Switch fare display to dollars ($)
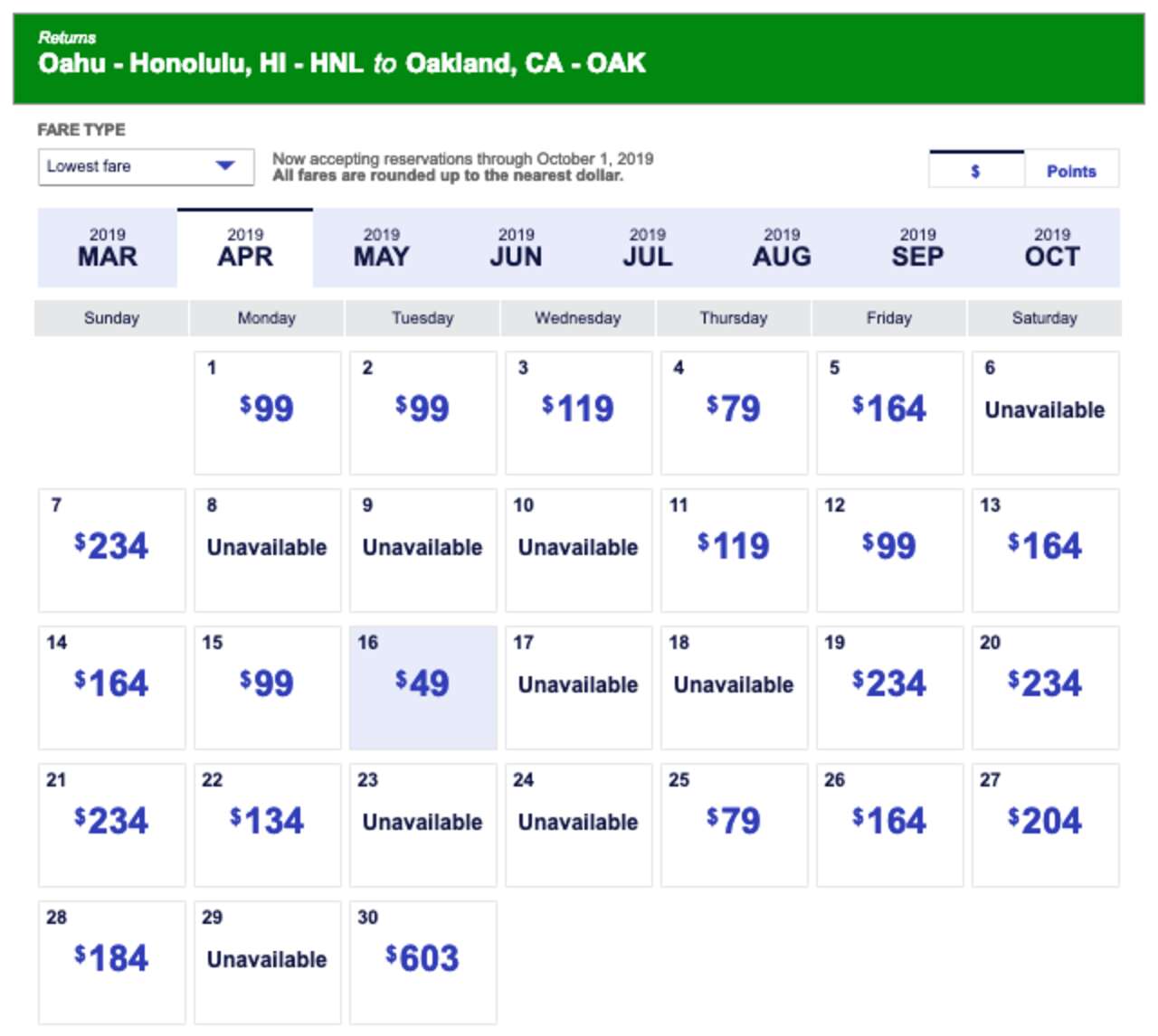Screen dimensions: 1158x1036 tap(976, 170)
